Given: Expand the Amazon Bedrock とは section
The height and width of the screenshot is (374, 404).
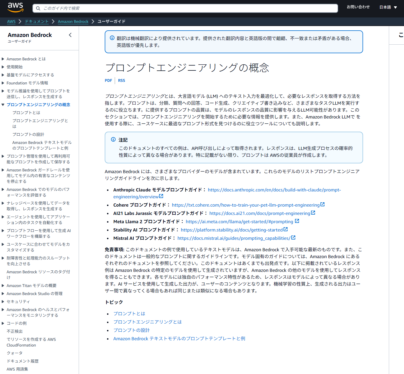Looking at the screenshot, I should 3,59.
